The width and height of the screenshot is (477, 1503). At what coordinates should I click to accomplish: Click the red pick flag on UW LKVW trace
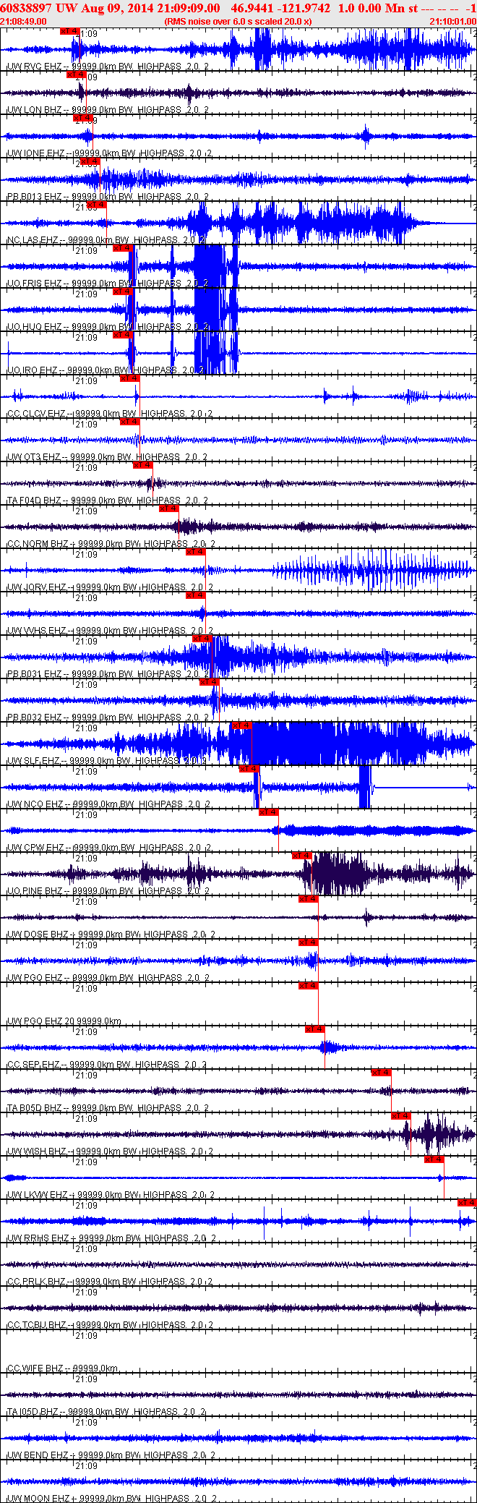pyautogui.click(x=434, y=1159)
